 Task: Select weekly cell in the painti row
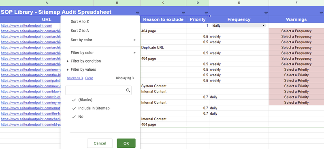[239, 81]
